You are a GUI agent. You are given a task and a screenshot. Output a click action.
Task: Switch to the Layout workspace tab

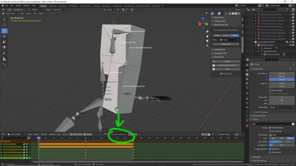(43, 6)
